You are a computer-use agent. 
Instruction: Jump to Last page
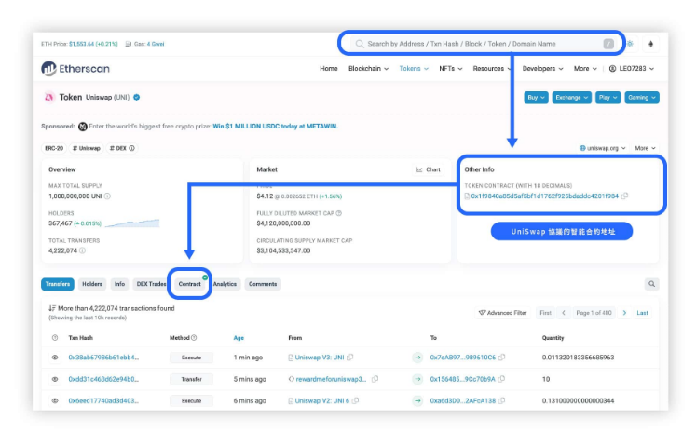[x=642, y=313]
